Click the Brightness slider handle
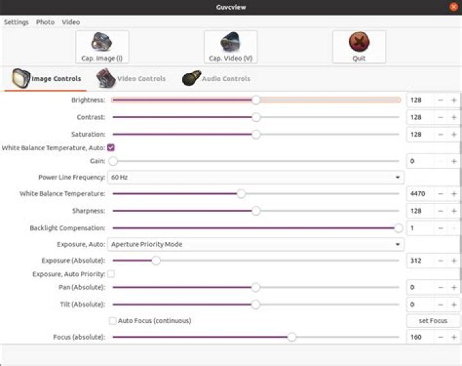This screenshot has height=366, width=462. point(256,100)
